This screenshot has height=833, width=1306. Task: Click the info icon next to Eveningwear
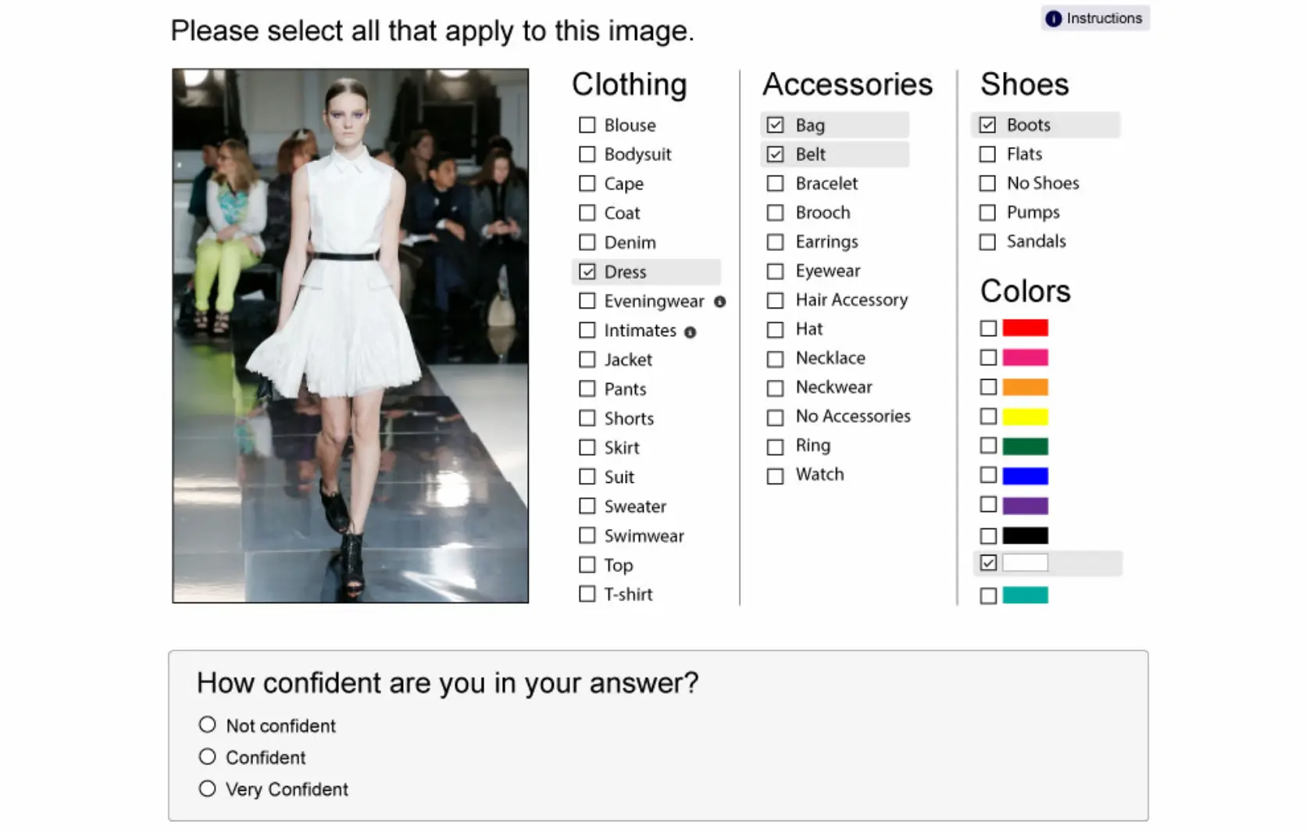pos(720,302)
